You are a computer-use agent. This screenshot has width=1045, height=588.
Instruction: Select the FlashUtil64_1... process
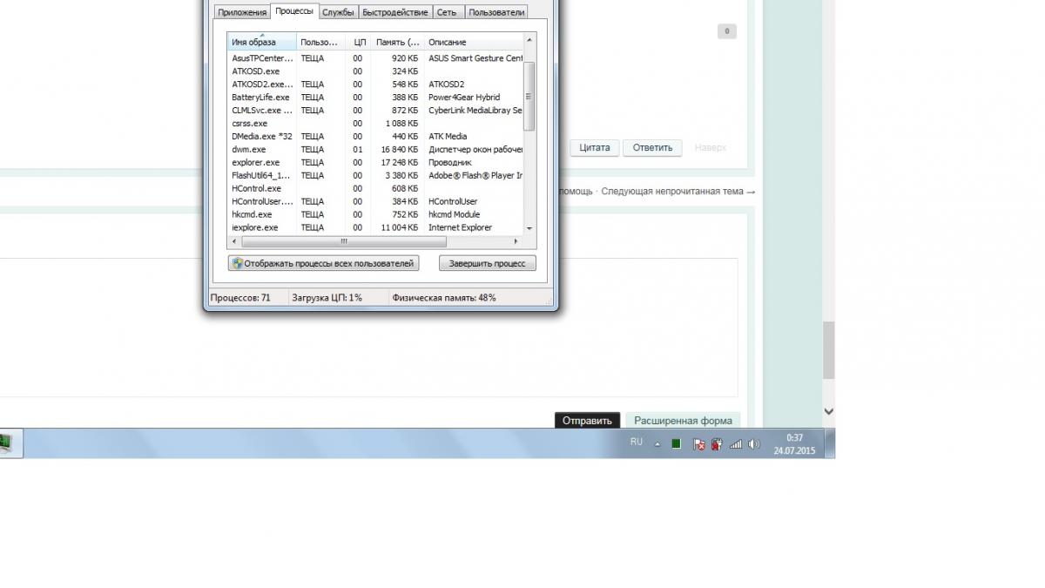point(375,175)
